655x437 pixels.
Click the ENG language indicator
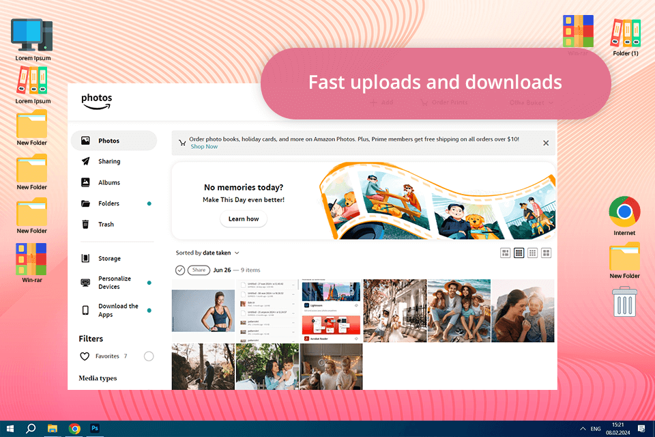596,429
